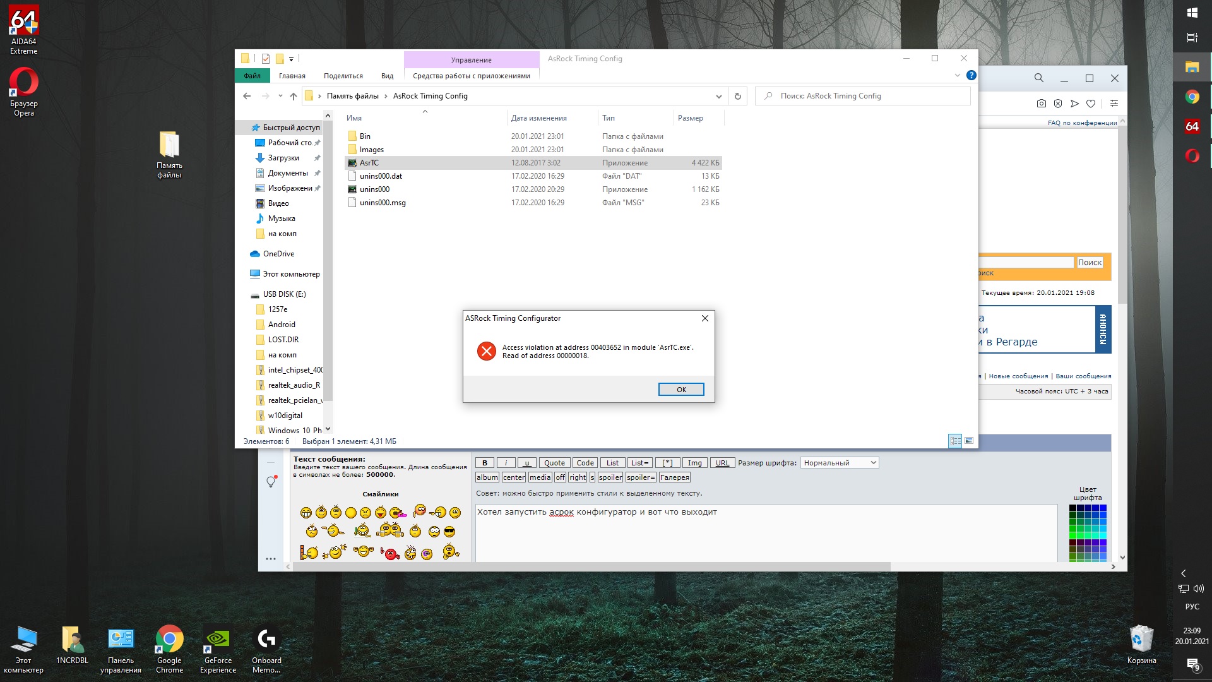Click the Opera snapshot camera icon
1212x682 pixels.
(x=1042, y=104)
